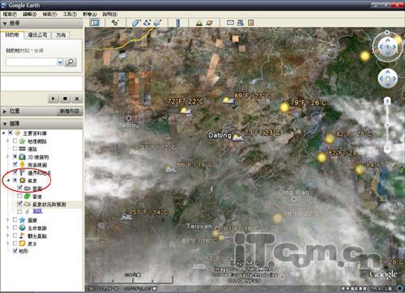Image resolution: width=405 pixels, height=293 pixels.
Task: Clear search results with X button
Action: click(77, 99)
